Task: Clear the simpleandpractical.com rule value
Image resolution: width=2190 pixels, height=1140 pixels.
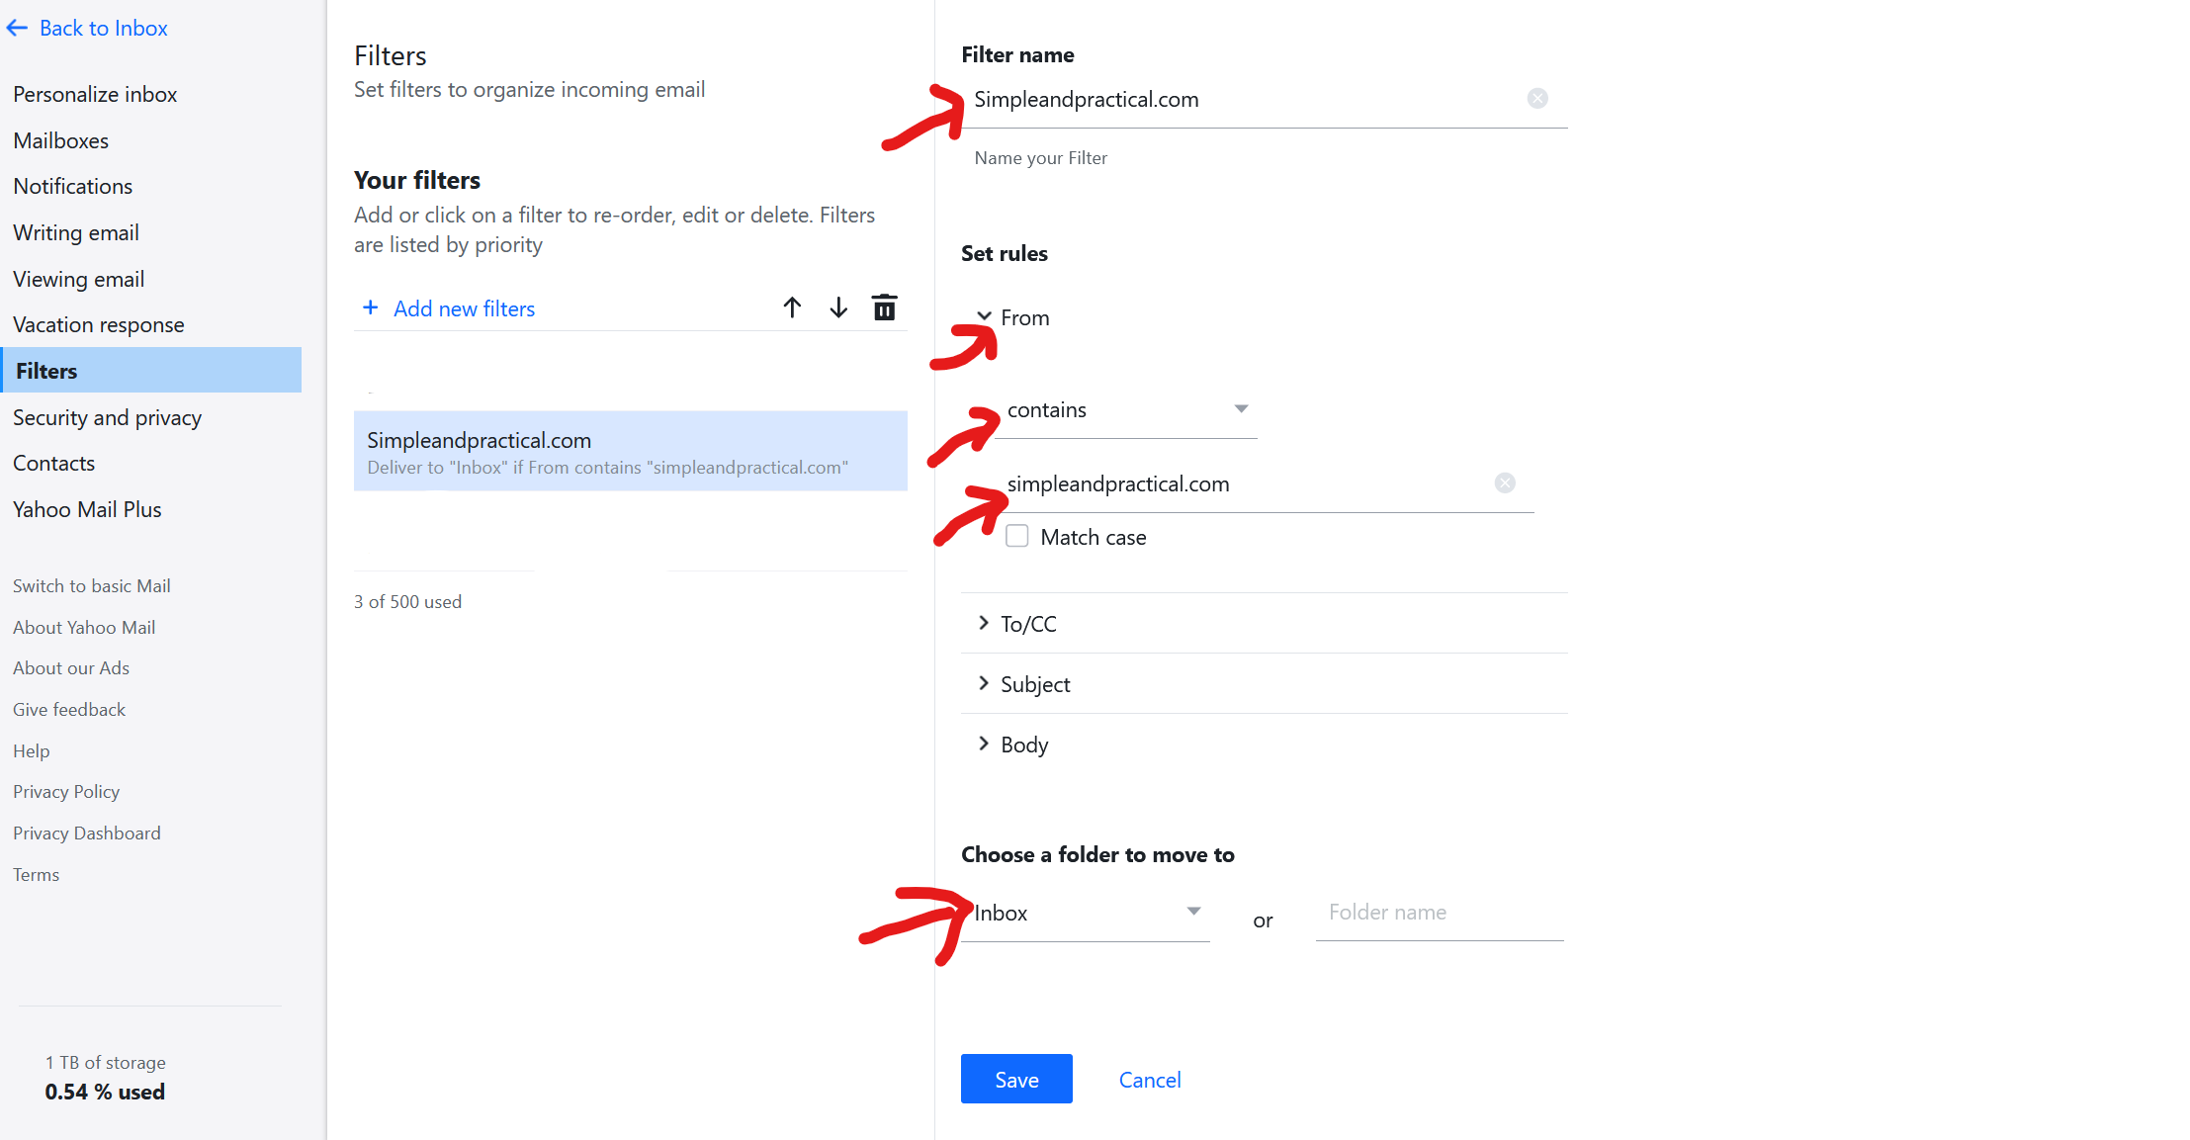Action: click(1505, 482)
